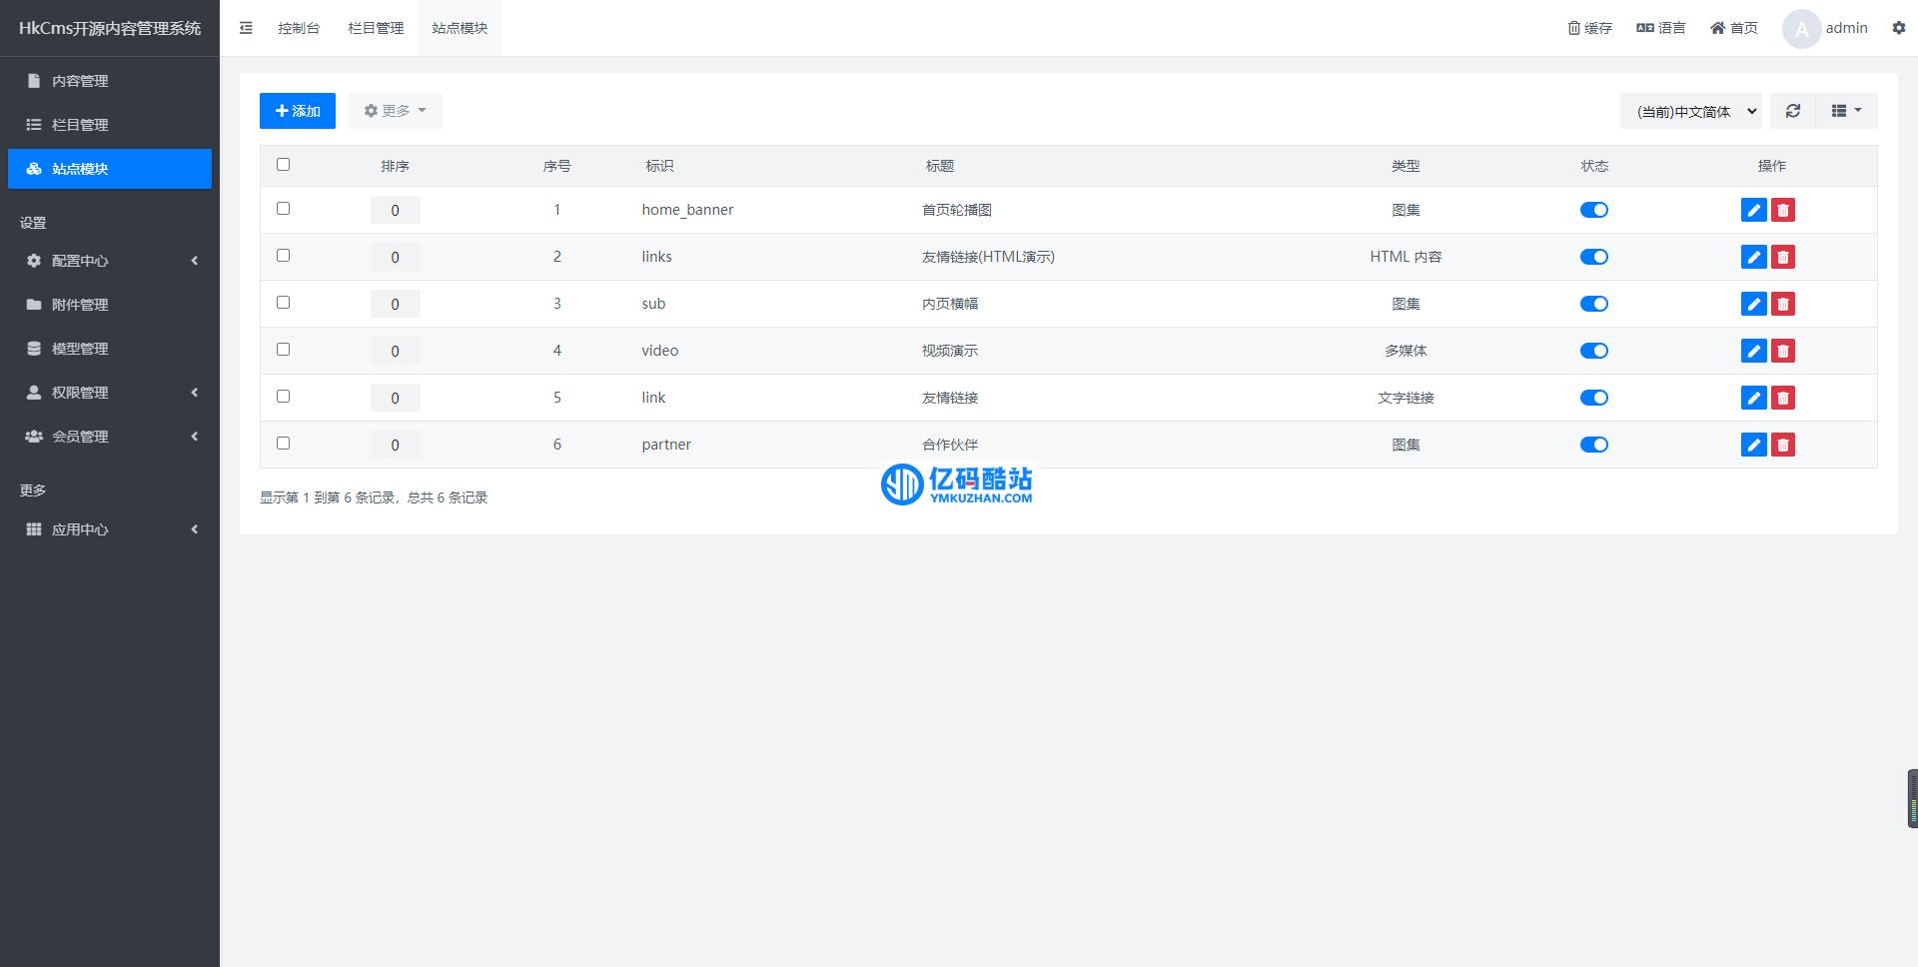
Task: Check the link row checkbox
Action: (x=283, y=397)
